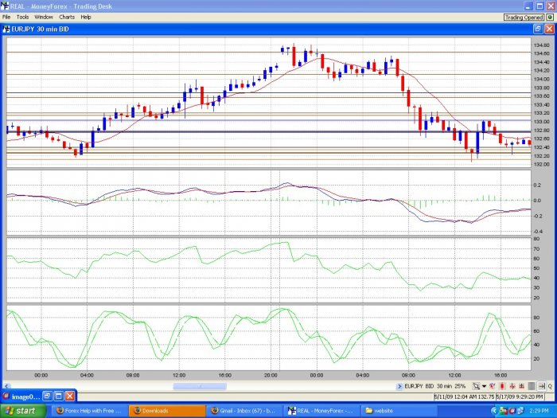Viewport: 557px width, 418px height.
Task: Toggle the chart shift-to-end arrow button
Action: [541, 386]
